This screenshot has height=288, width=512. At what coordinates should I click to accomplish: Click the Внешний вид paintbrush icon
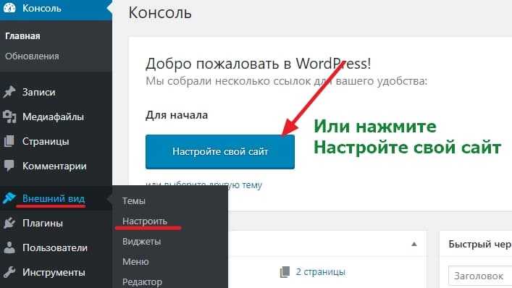click(9, 198)
